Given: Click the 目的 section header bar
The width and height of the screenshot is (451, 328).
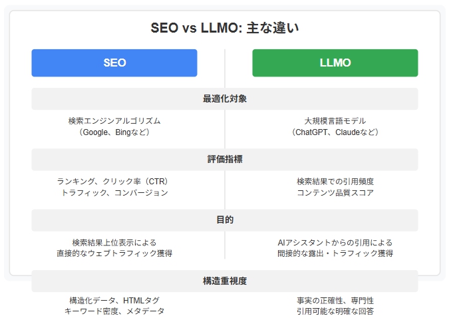Looking at the screenshot, I should click(225, 220).
